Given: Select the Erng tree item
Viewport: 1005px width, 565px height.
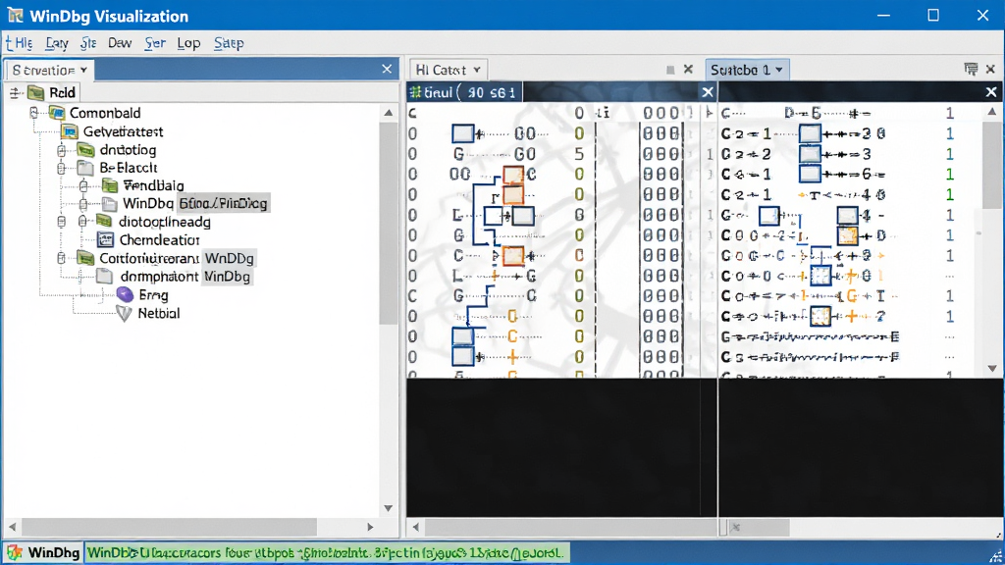Looking at the screenshot, I should tap(154, 294).
